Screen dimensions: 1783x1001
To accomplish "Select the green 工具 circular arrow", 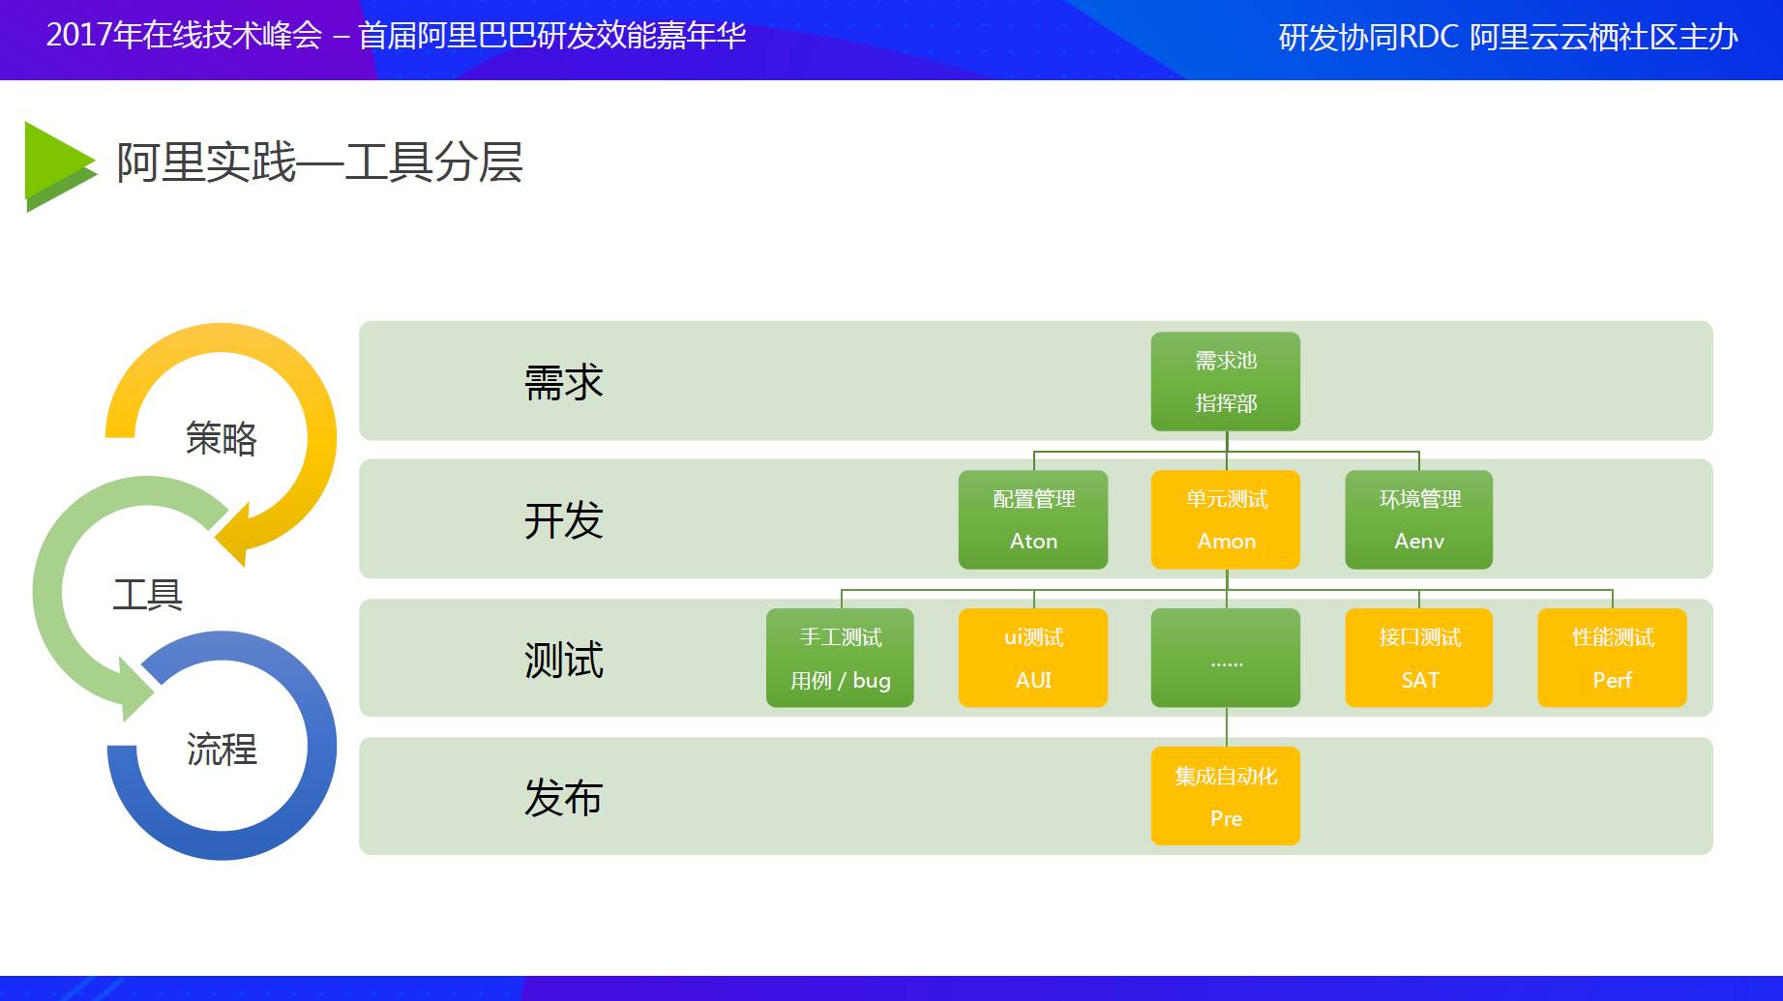I will (x=131, y=597).
